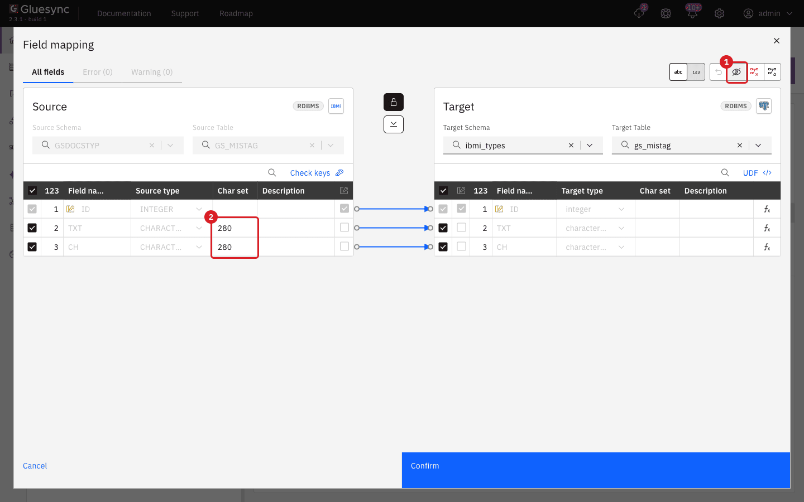Screen dimensions: 804x502
Task: Uncheck the source CH row checkbox
Action: pos(32,247)
